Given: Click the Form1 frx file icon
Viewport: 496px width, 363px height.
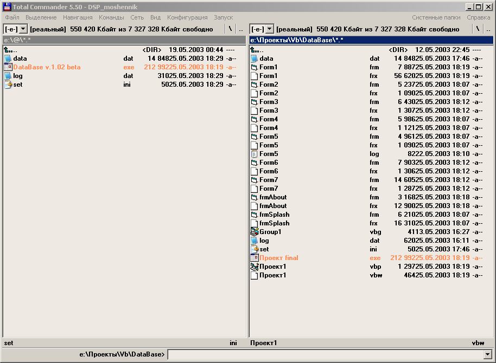Looking at the screenshot, I should coord(254,76).
